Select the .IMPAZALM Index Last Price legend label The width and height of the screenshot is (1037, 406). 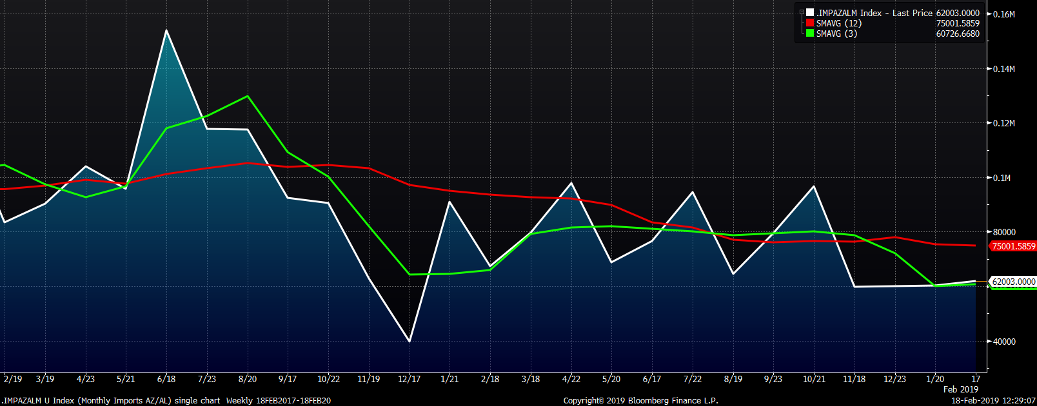(874, 13)
